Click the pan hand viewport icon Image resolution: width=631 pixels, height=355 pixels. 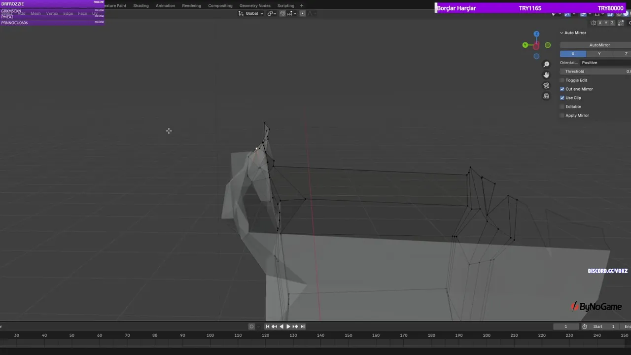coord(546,75)
